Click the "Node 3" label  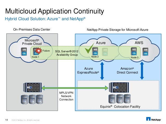(x=135, y=57)
